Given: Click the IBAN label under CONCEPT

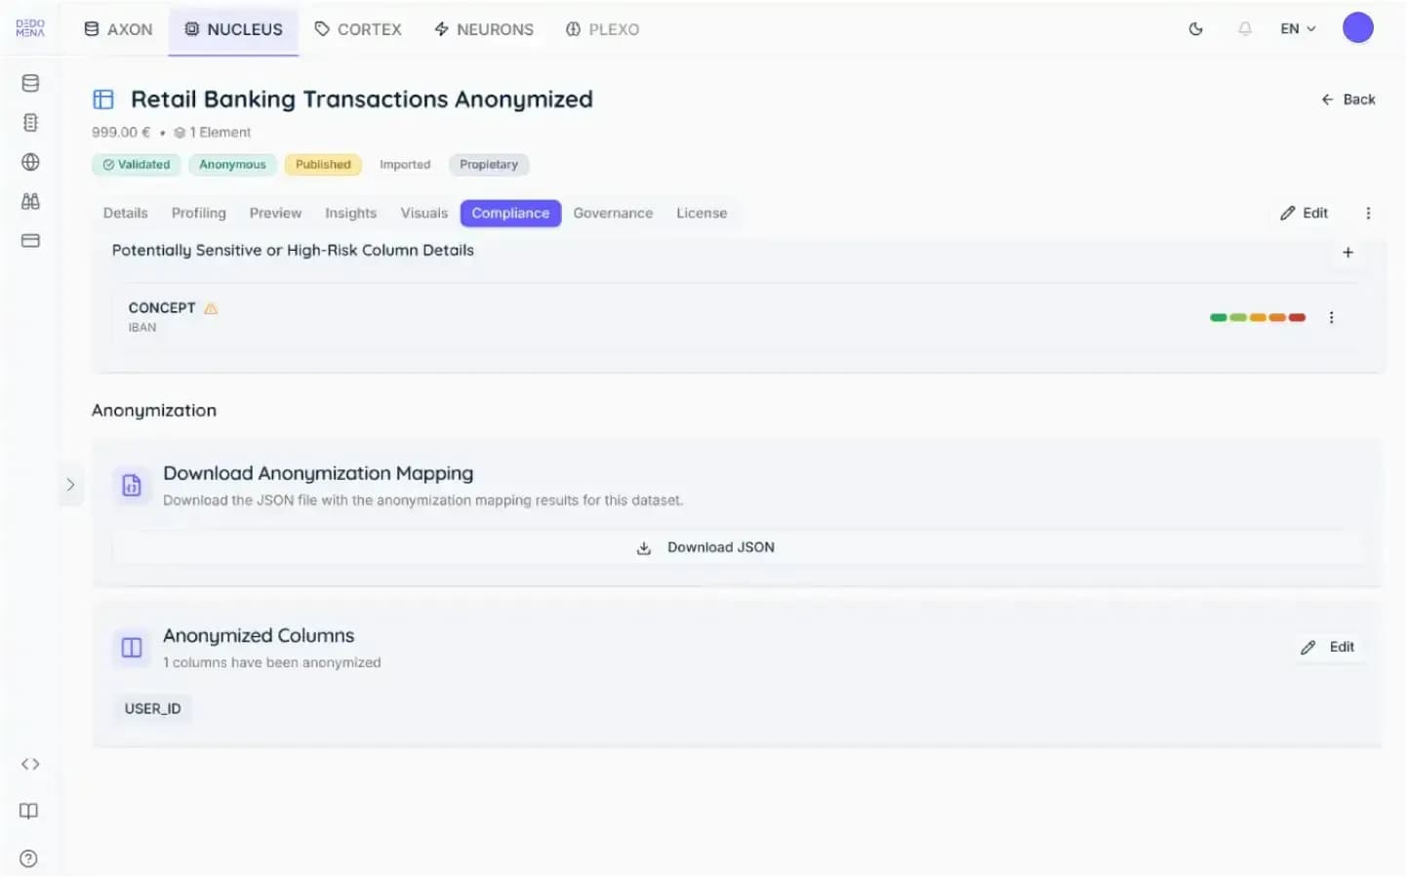Looking at the screenshot, I should pyautogui.click(x=142, y=328).
